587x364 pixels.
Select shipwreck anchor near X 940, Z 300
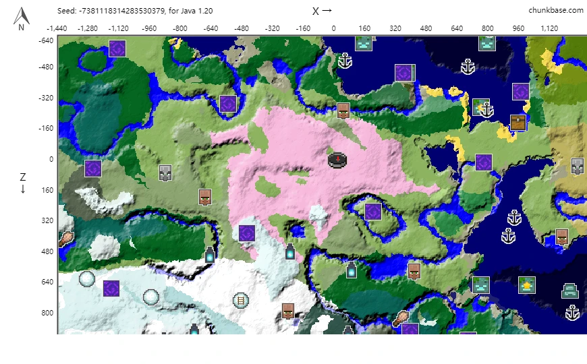[x=514, y=217]
